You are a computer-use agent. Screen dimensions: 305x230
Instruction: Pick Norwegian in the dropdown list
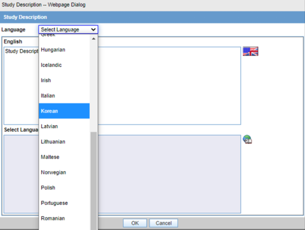pos(64,172)
